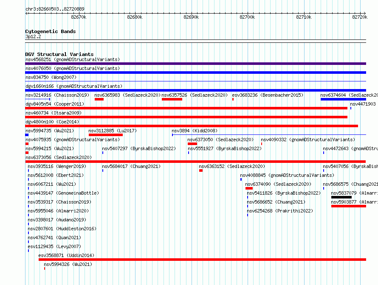
Task: Open nsv5686652 (Chuang2021) label
Action: pyautogui.click(x=276, y=202)
